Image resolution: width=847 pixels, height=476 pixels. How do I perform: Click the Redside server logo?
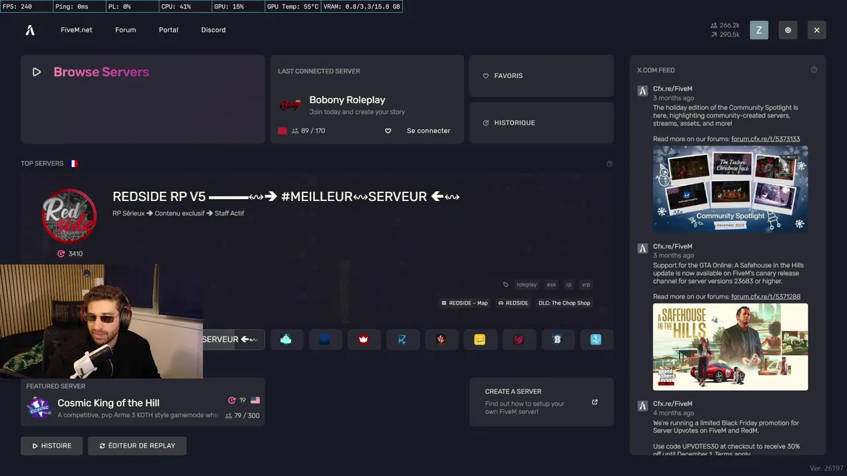coord(69,216)
